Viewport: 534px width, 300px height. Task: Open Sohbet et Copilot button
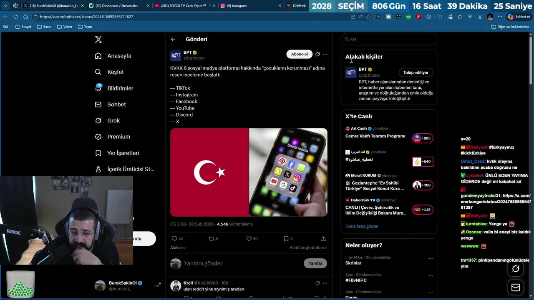click(519, 17)
